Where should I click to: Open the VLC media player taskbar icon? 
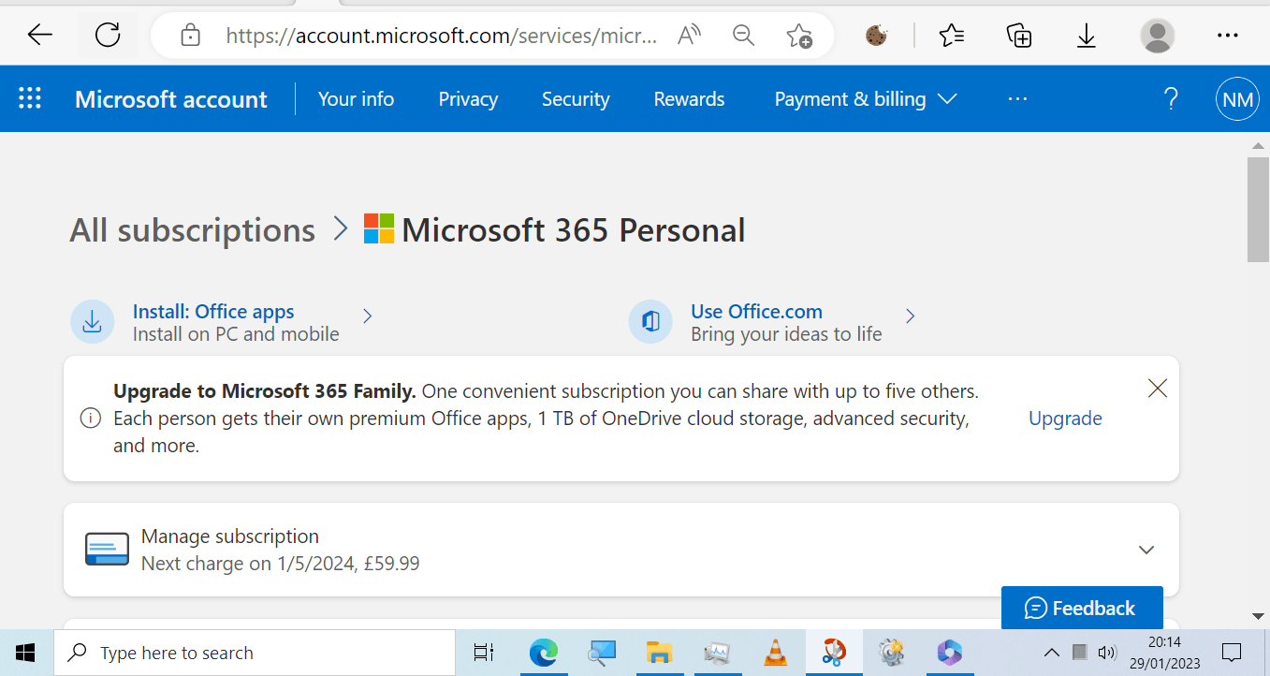[x=775, y=653]
